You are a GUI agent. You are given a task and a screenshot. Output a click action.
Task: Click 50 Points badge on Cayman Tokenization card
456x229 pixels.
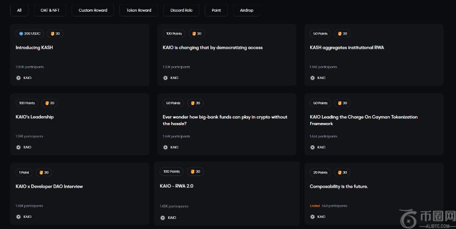pos(320,103)
